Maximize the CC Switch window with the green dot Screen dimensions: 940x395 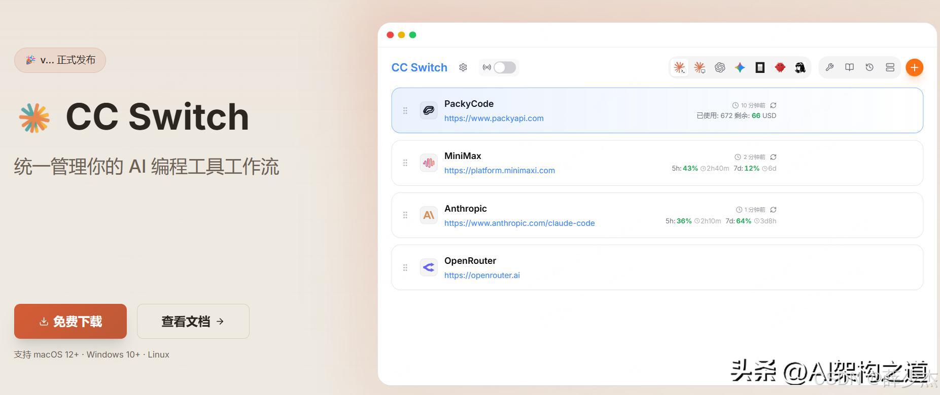412,35
